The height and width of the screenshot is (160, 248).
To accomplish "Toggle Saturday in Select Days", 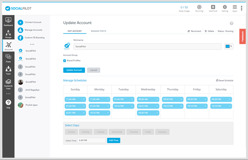I will [162, 132].
